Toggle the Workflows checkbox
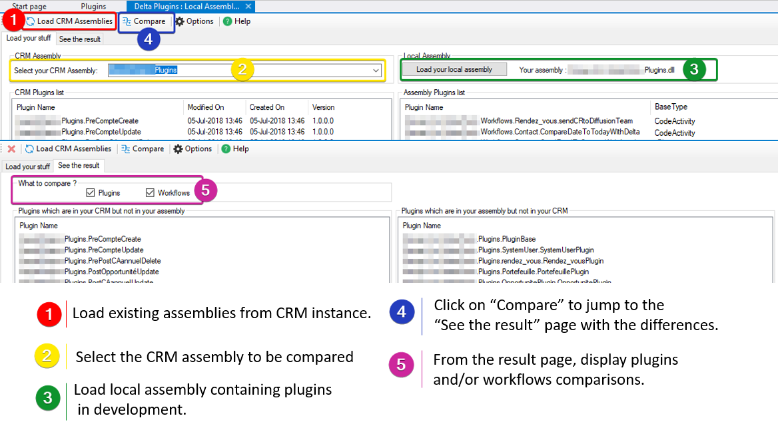The height and width of the screenshot is (426, 778). (x=150, y=193)
